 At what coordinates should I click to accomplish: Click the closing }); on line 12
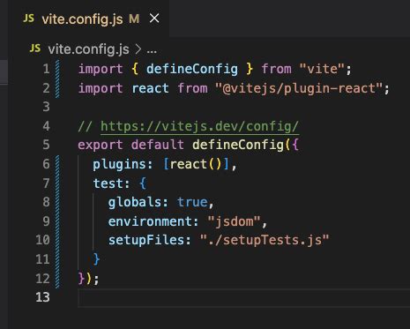pyautogui.click(x=88, y=279)
